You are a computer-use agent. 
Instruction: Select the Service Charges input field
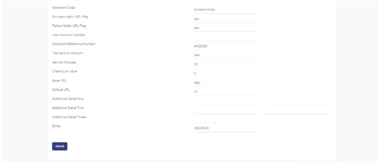point(226,64)
